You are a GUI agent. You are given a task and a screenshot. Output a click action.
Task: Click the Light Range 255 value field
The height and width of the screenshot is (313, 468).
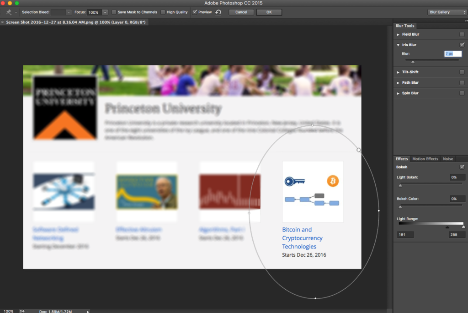click(x=457, y=235)
